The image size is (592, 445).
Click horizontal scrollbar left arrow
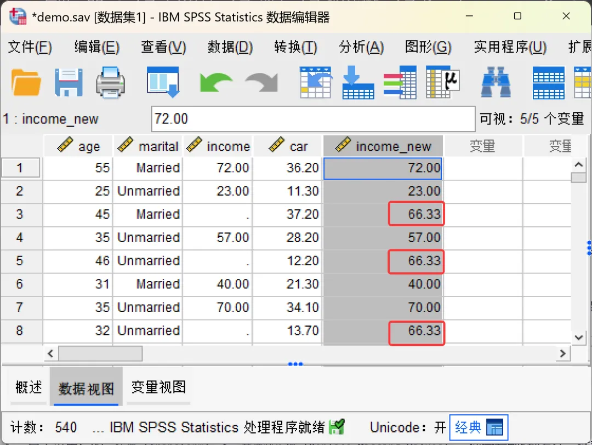(50, 353)
